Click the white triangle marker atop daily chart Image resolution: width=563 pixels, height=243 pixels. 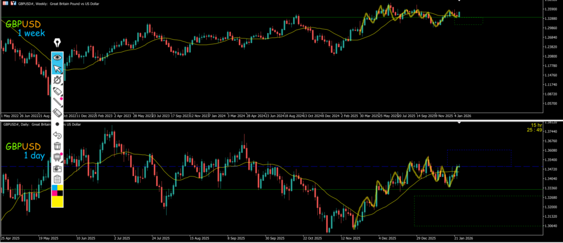460,122
